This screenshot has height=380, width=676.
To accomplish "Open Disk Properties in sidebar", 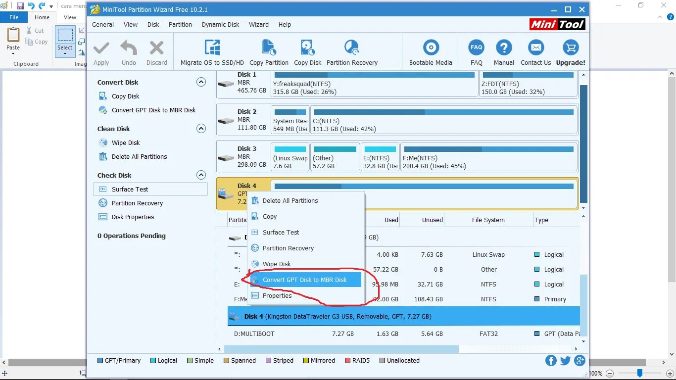I will 133,217.
